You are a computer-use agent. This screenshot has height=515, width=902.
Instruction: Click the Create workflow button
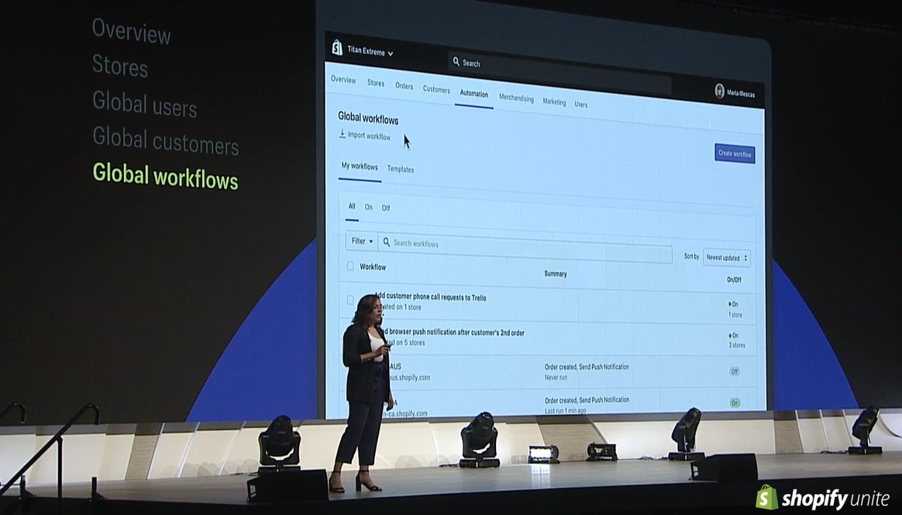pos(735,153)
